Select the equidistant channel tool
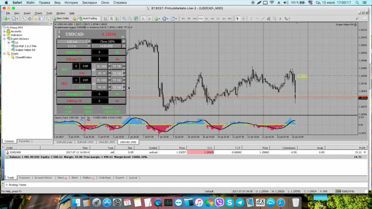The height and width of the screenshot is (209, 372). click(269, 19)
